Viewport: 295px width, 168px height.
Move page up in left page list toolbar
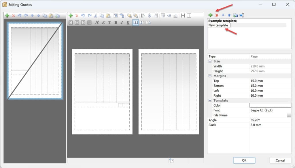(38, 16)
